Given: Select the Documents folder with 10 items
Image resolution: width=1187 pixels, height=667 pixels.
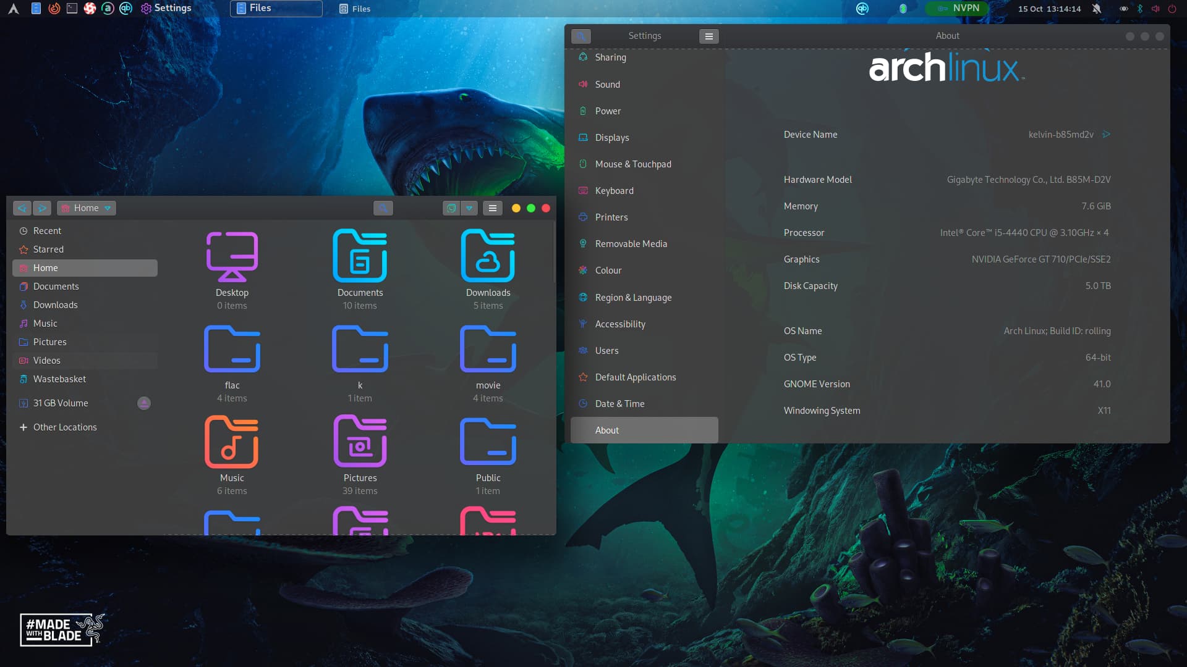Looking at the screenshot, I should pyautogui.click(x=360, y=257).
